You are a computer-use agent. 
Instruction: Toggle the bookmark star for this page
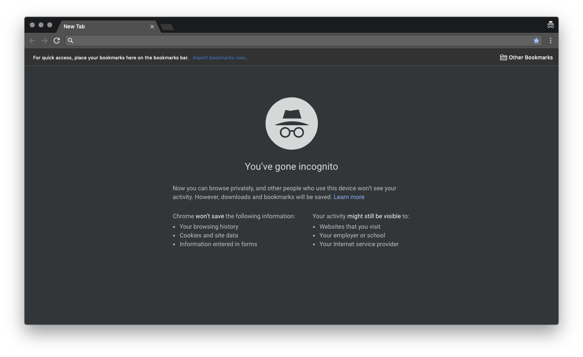(x=536, y=40)
